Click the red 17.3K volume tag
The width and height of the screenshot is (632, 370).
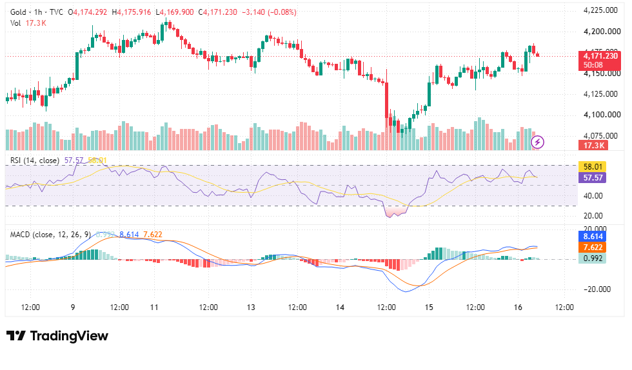coord(593,146)
